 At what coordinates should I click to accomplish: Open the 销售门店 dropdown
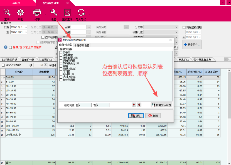161,32
